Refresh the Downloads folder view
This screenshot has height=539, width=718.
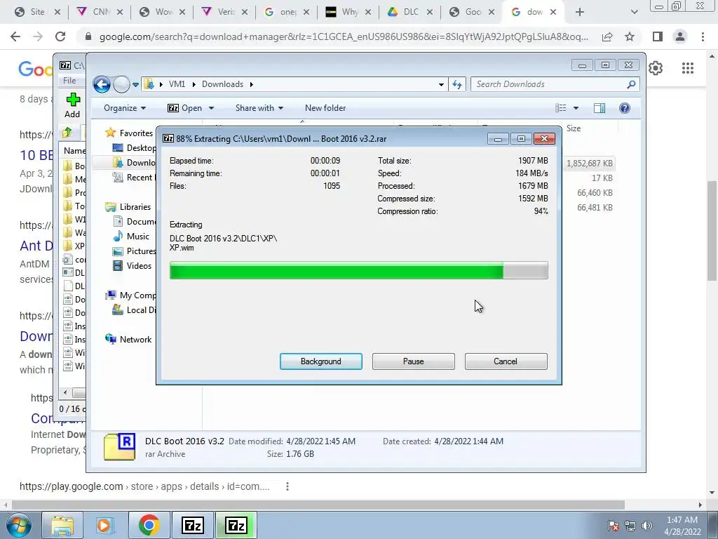pyautogui.click(x=457, y=84)
